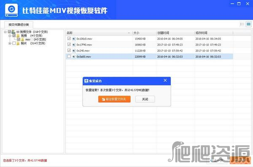This screenshot has height=167, width=253.
Task: Select file name 0x17f40.mov
Action: pos(84,45)
